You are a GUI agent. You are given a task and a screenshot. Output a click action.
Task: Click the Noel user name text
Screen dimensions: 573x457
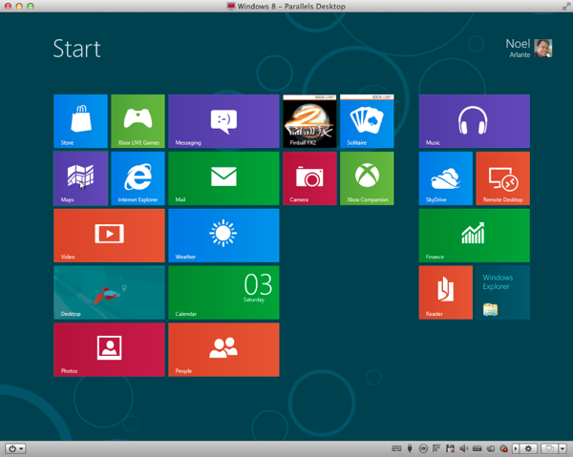coord(518,44)
